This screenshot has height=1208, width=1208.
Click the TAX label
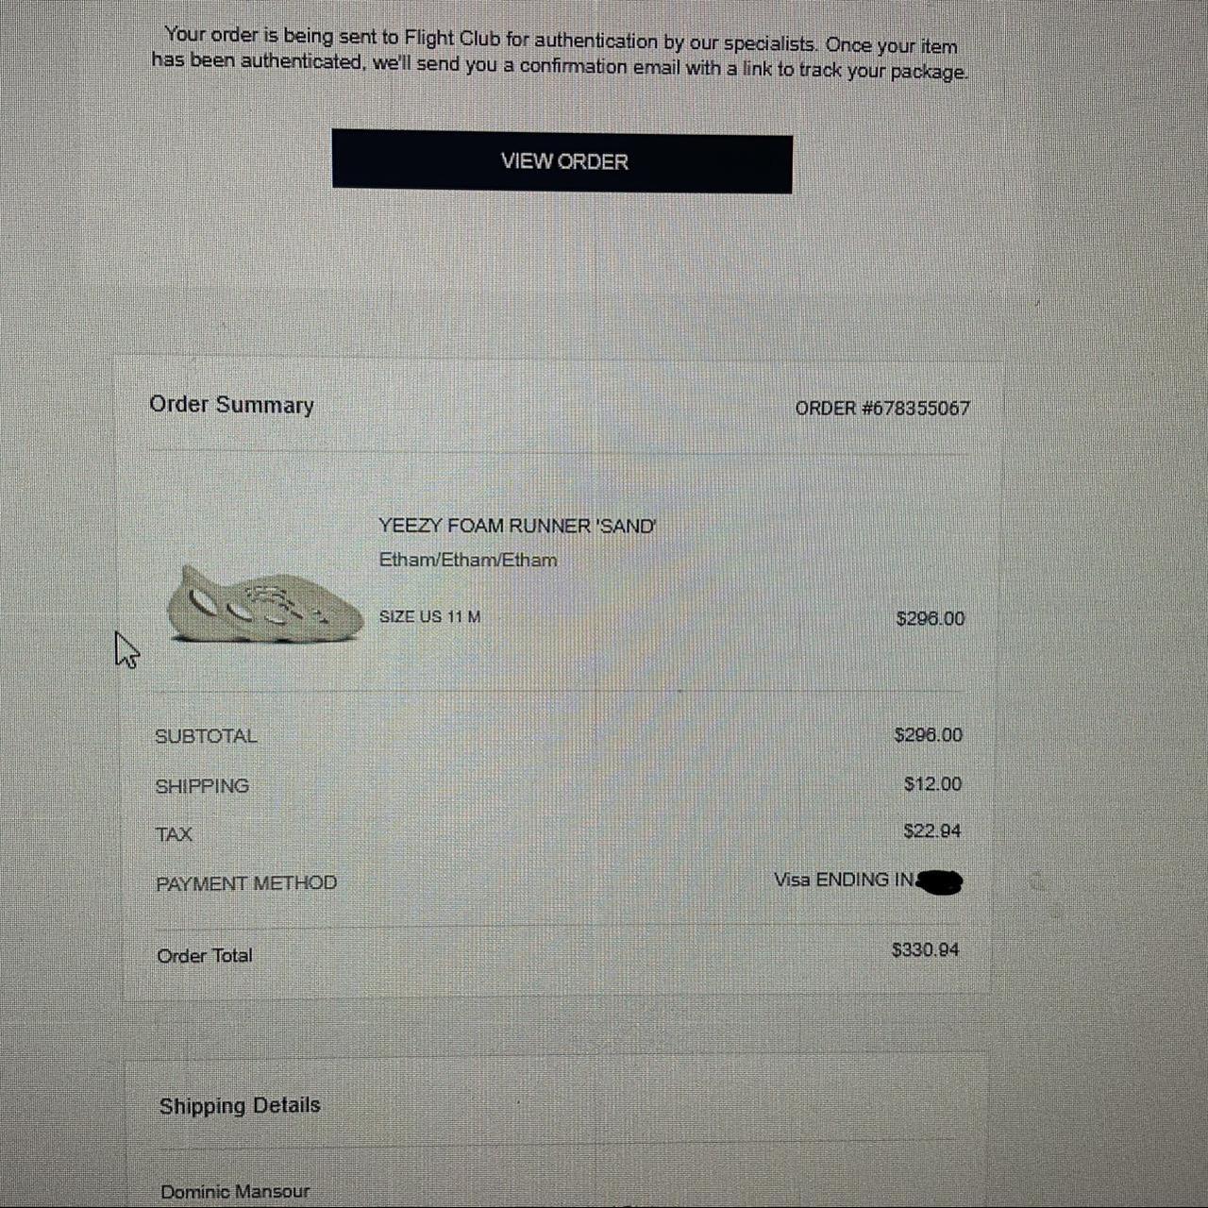tap(174, 834)
